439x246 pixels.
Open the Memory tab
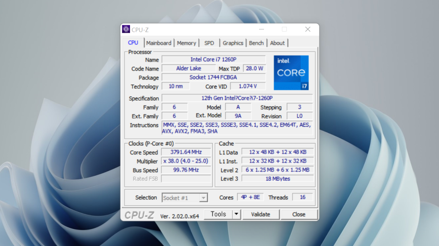[186, 43]
